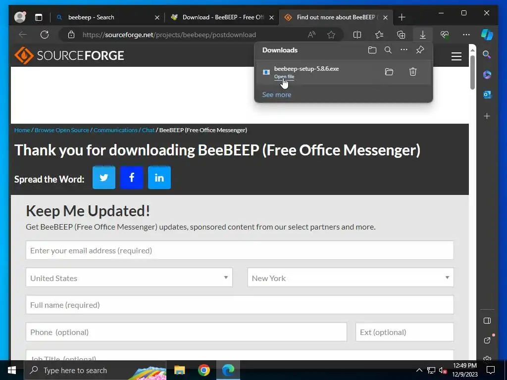The height and width of the screenshot is (380, 507).
Task: Go to Home breadcrumb link
Action: tap(22, 130)
